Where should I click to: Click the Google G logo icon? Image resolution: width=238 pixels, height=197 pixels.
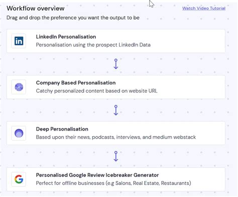(x=19, y=179)
